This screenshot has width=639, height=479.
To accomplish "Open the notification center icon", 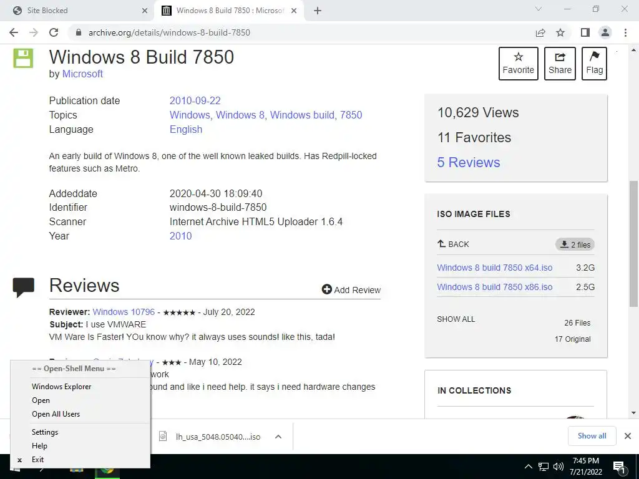I will (619, 467).
